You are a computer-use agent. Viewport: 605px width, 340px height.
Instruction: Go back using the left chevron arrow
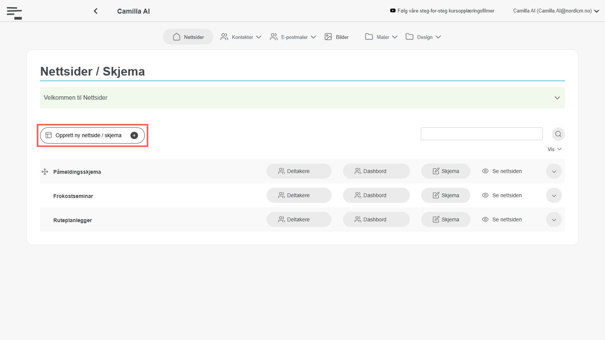[x=96, y=11]
